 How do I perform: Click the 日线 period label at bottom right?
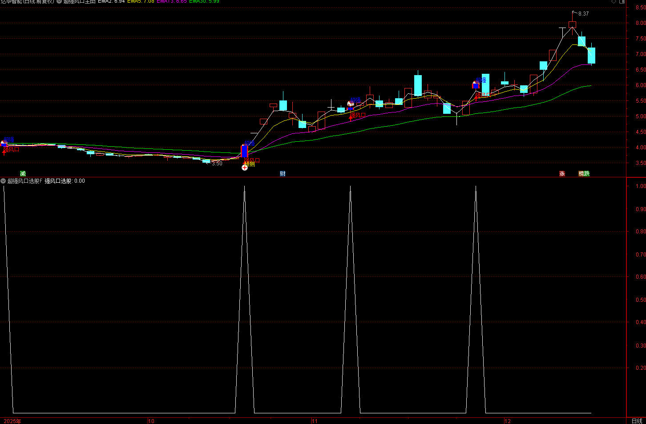(x=637, y=421)
